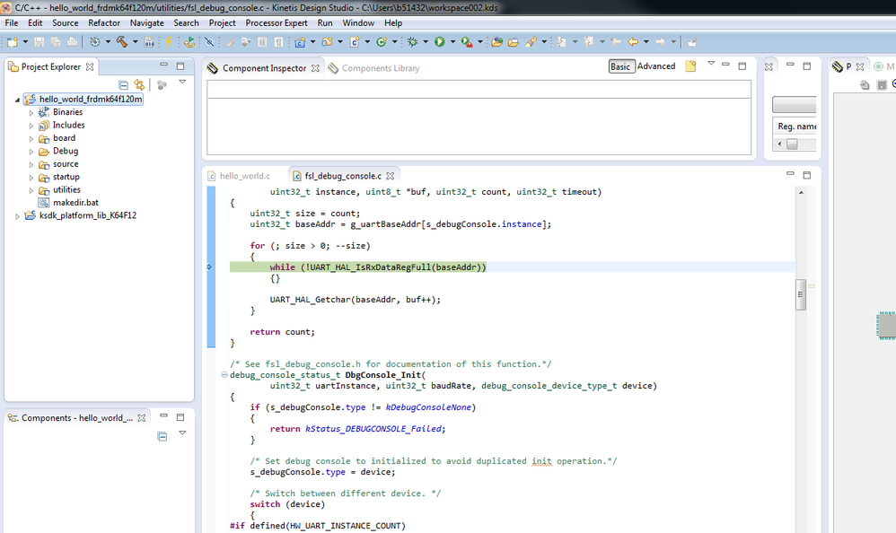Image resolution: width=896 pixels, height=533 pixels.
Task: Click the New C project icon
Action: pyautogui.click(x=300, y=41)
